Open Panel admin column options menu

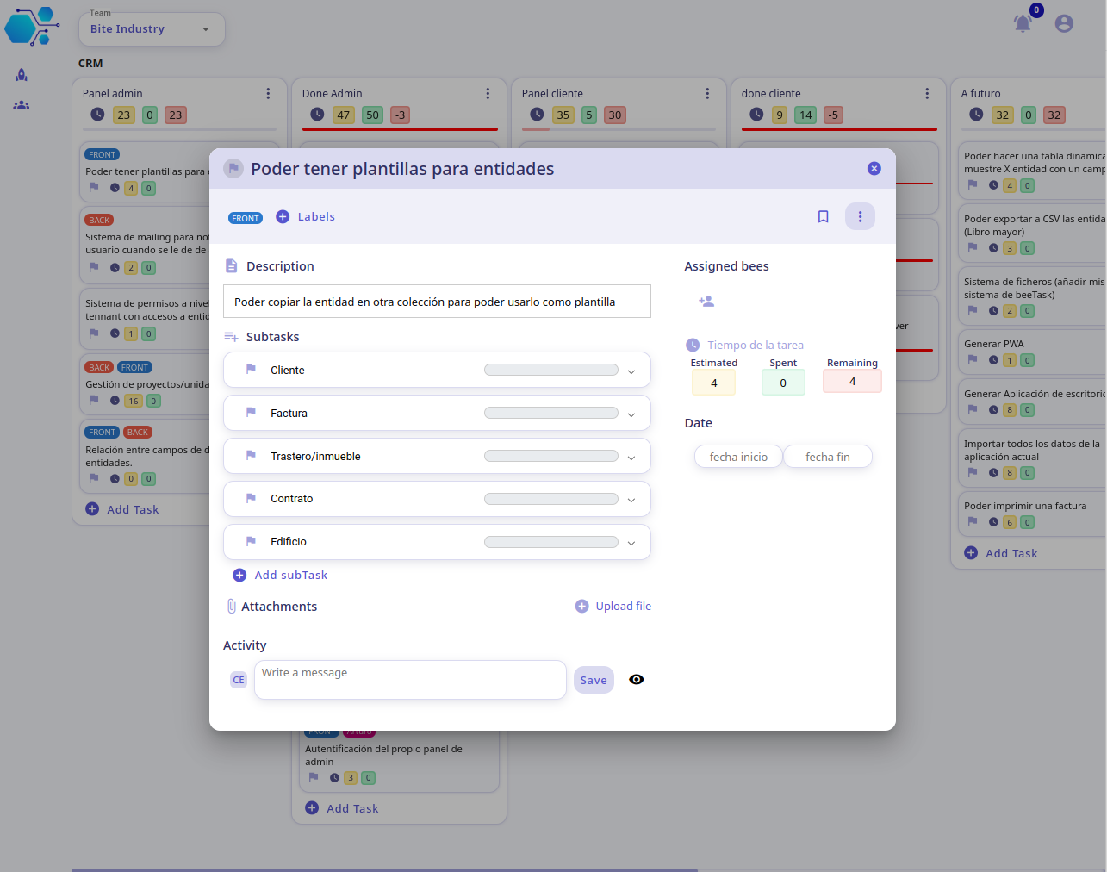268,93
